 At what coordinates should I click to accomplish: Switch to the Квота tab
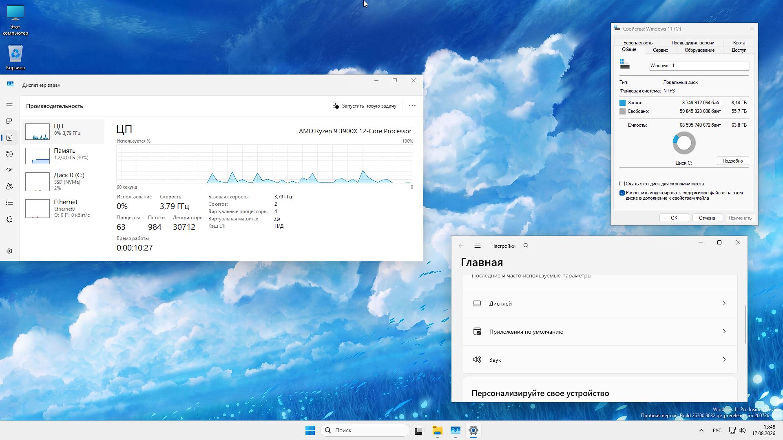(739, 43)
